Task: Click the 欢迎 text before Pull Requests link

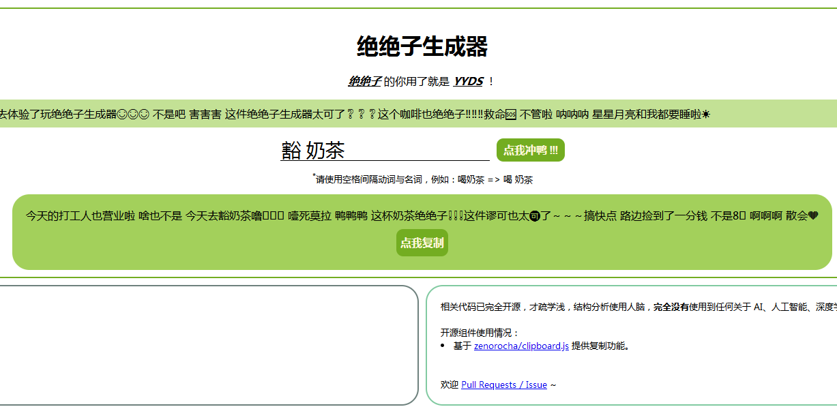Action: [447, 385]
